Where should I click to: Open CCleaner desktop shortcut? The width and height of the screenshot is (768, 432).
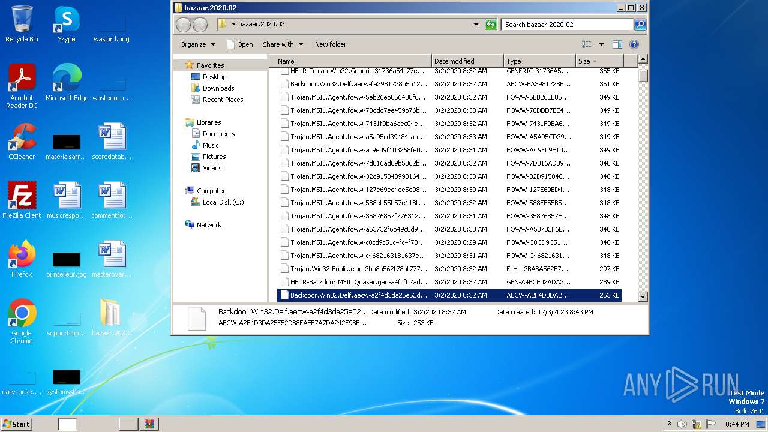point(22,142)
